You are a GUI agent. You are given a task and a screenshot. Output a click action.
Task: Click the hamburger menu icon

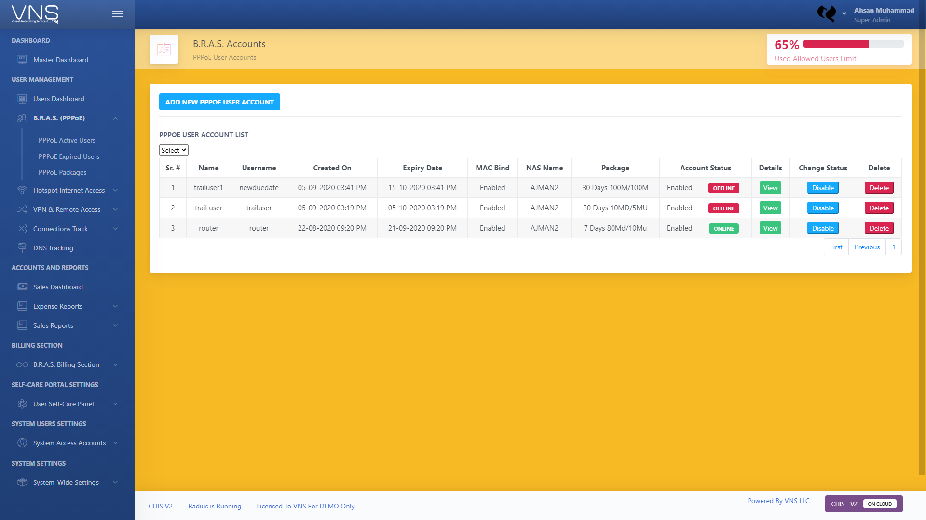118,14
